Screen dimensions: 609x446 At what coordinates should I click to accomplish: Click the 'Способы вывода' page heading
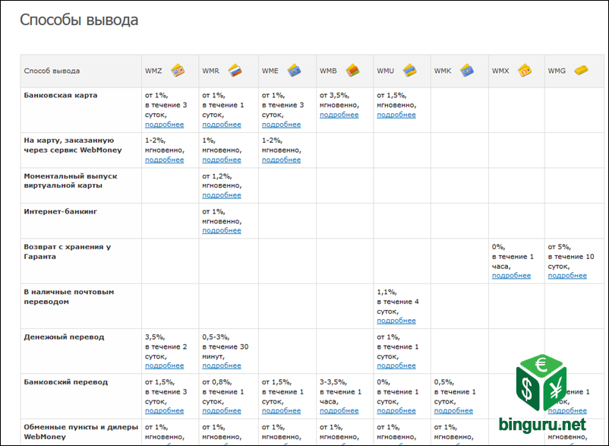[x=79, y=20]
